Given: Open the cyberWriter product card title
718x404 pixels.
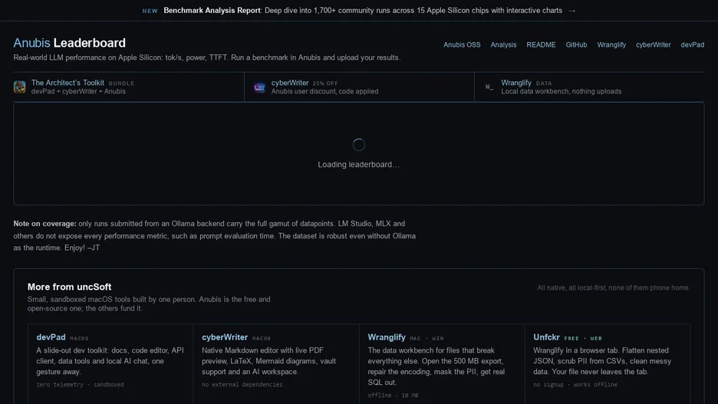Looking at the screenshot, I should pyautogui.click(x=225, y=337).
